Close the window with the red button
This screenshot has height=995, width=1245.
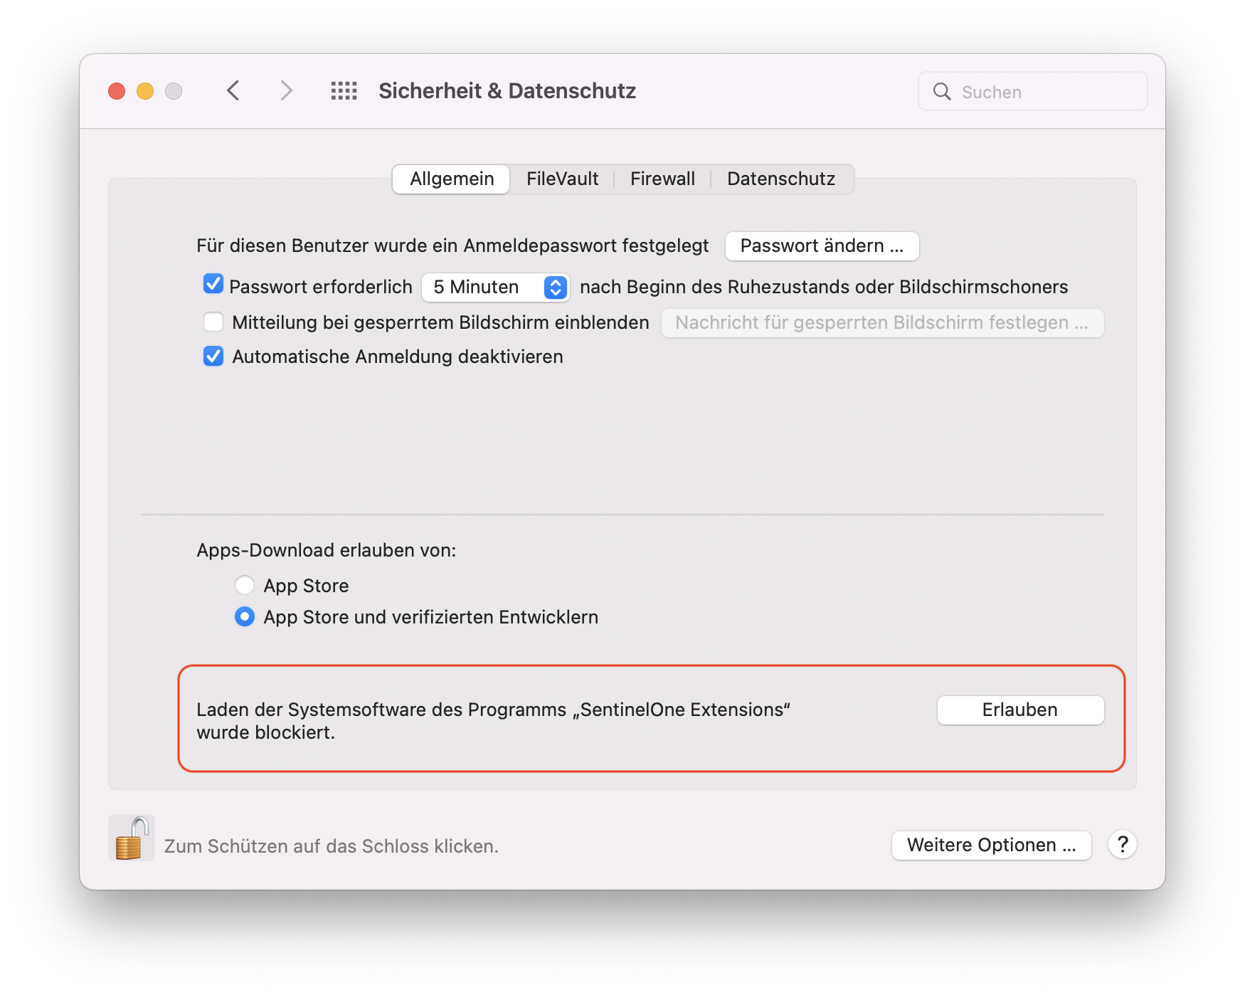click(117, 91)
